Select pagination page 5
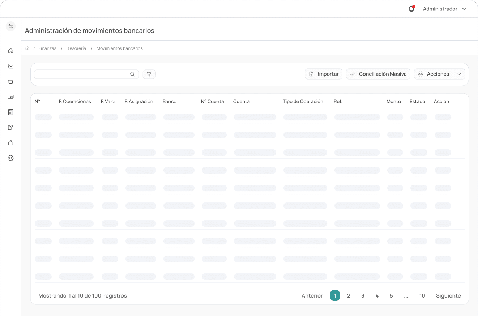 tap(391, 295)
